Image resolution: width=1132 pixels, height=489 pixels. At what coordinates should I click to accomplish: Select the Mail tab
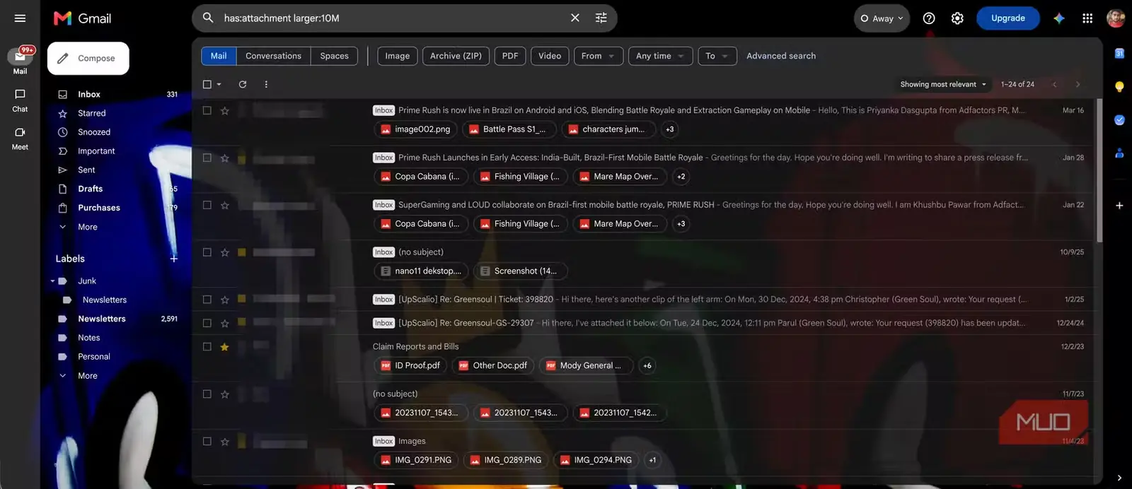219,56
